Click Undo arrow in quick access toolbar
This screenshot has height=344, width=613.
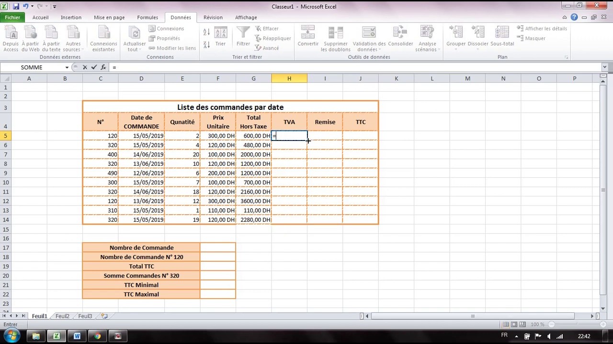25,7
